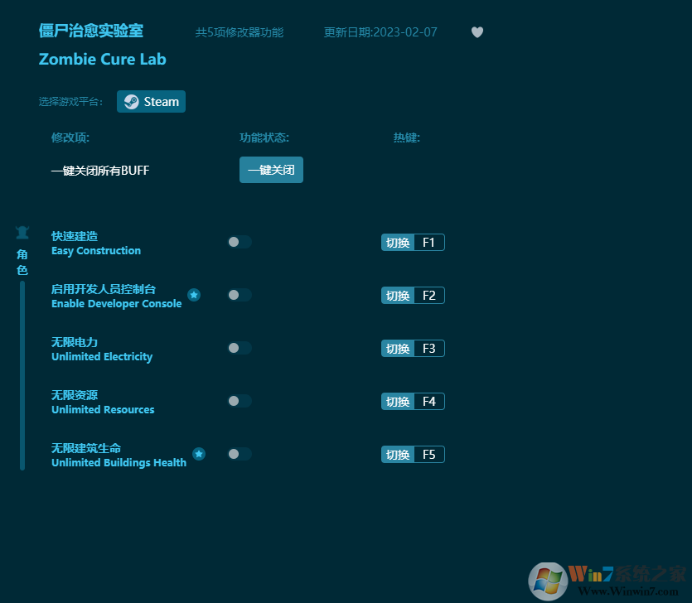692x603 pixels.
Task: Click the 快速建造 label
Action: pyautogui.click(x=75, y=236)
